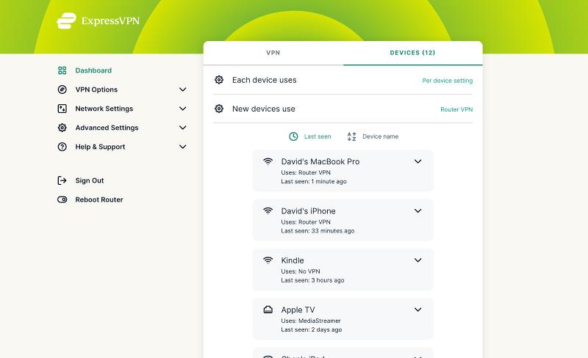The image size is (588, 358).
Task: Click the Sign Out link
Action: tap(90, 180)
